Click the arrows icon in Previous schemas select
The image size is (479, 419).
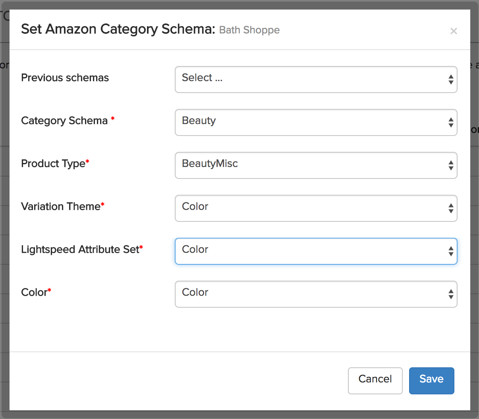point(451,80)
